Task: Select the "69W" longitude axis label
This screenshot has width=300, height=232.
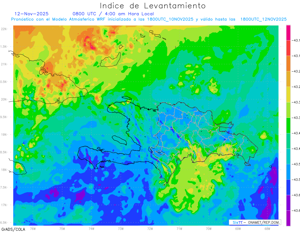Action: (238, 228)
